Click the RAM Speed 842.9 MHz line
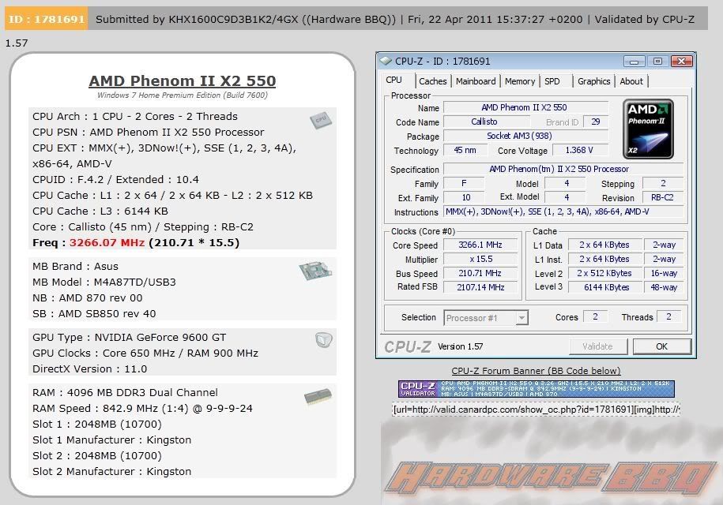 click(x=142, y=408)
